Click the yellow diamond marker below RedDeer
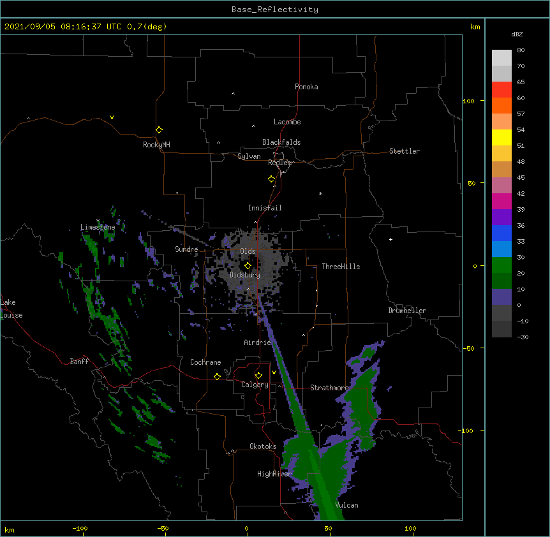The image size is (550, 537). pyautogui.click(x=272, y=179)
